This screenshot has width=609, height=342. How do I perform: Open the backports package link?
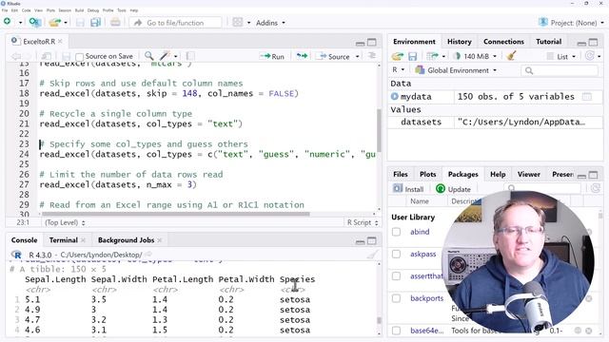click(426, 298)
